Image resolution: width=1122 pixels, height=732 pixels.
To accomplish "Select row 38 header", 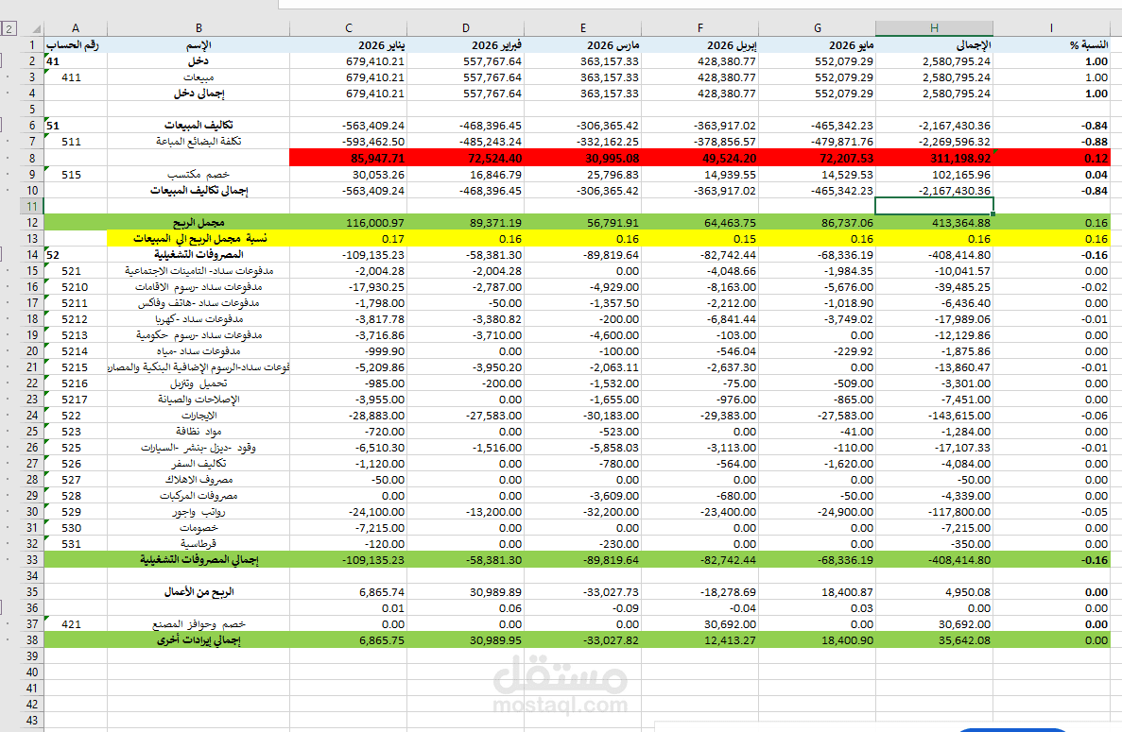I will pos(32,639).
